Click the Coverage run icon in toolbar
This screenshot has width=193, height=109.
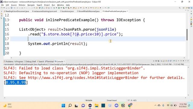click(64, 8)
